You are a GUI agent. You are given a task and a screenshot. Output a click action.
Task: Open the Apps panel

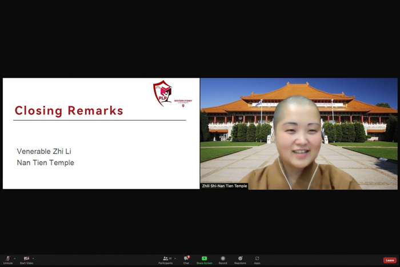coord(257,260)
